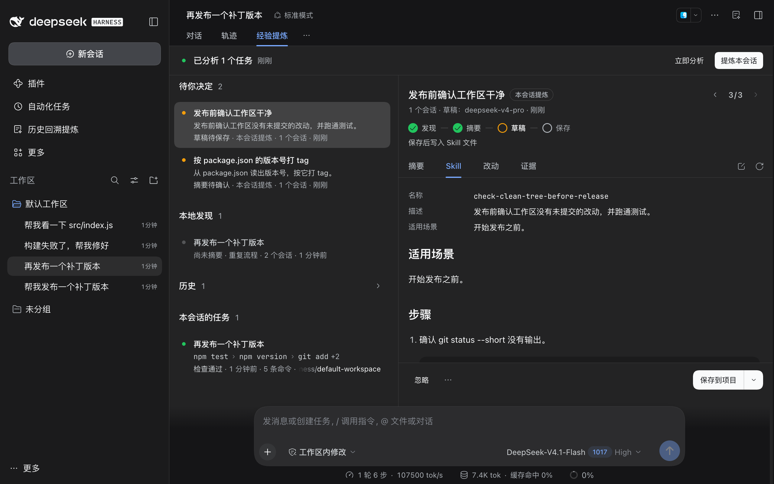Screen dimensions: 774x484
Task: Open 工作区内修改 permission dropdown
Action: 322,452
